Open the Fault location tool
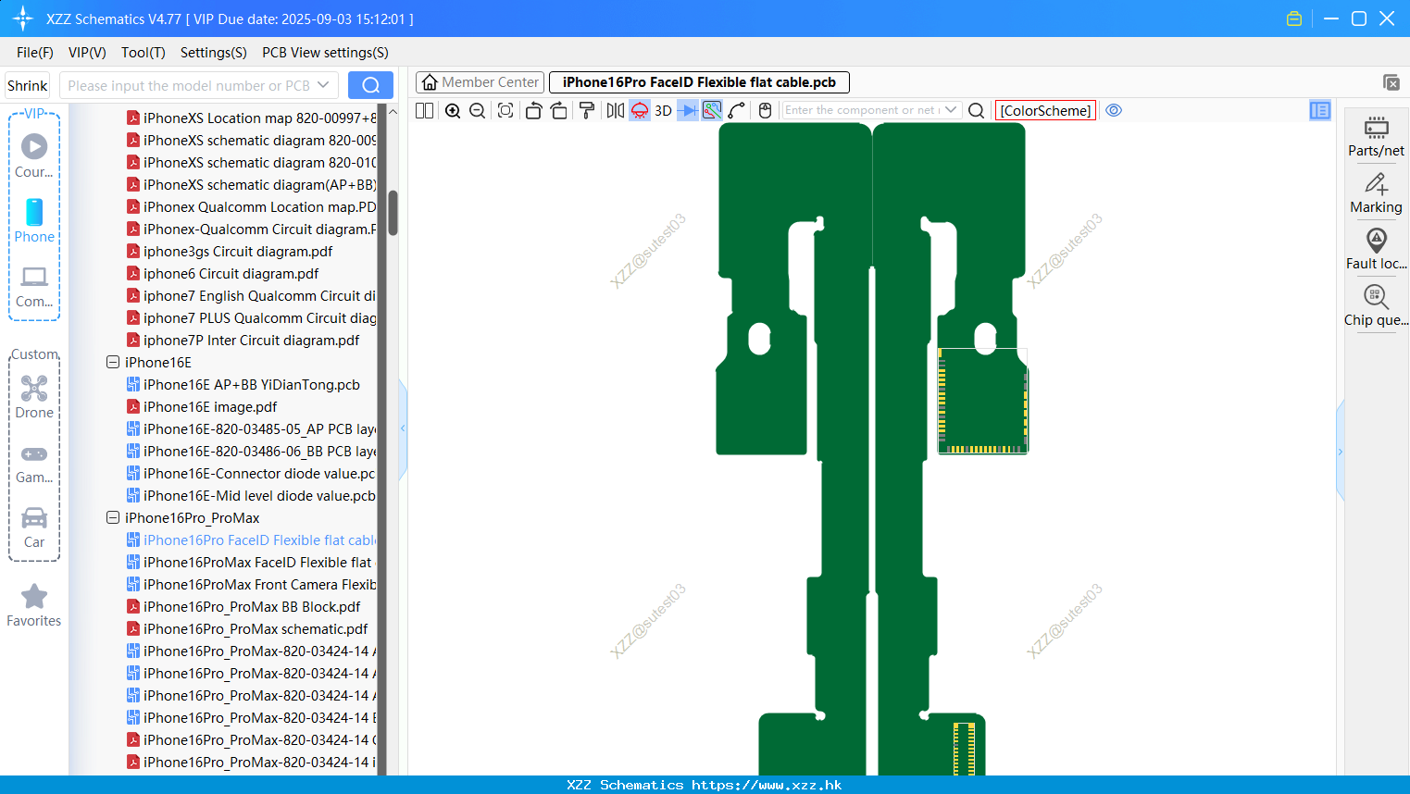 pyautogui.click(x=1376, y=249)
